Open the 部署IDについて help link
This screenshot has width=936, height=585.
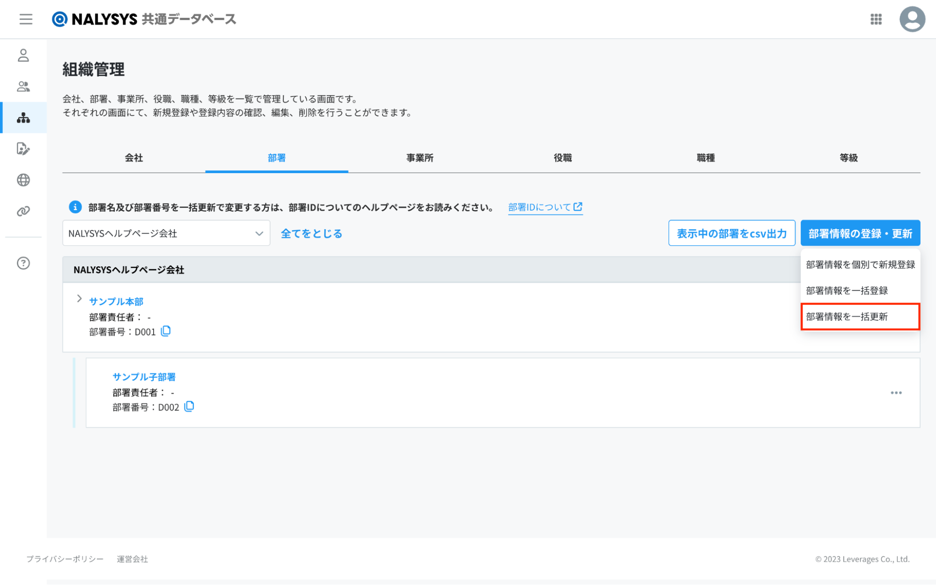pos(545,207)
